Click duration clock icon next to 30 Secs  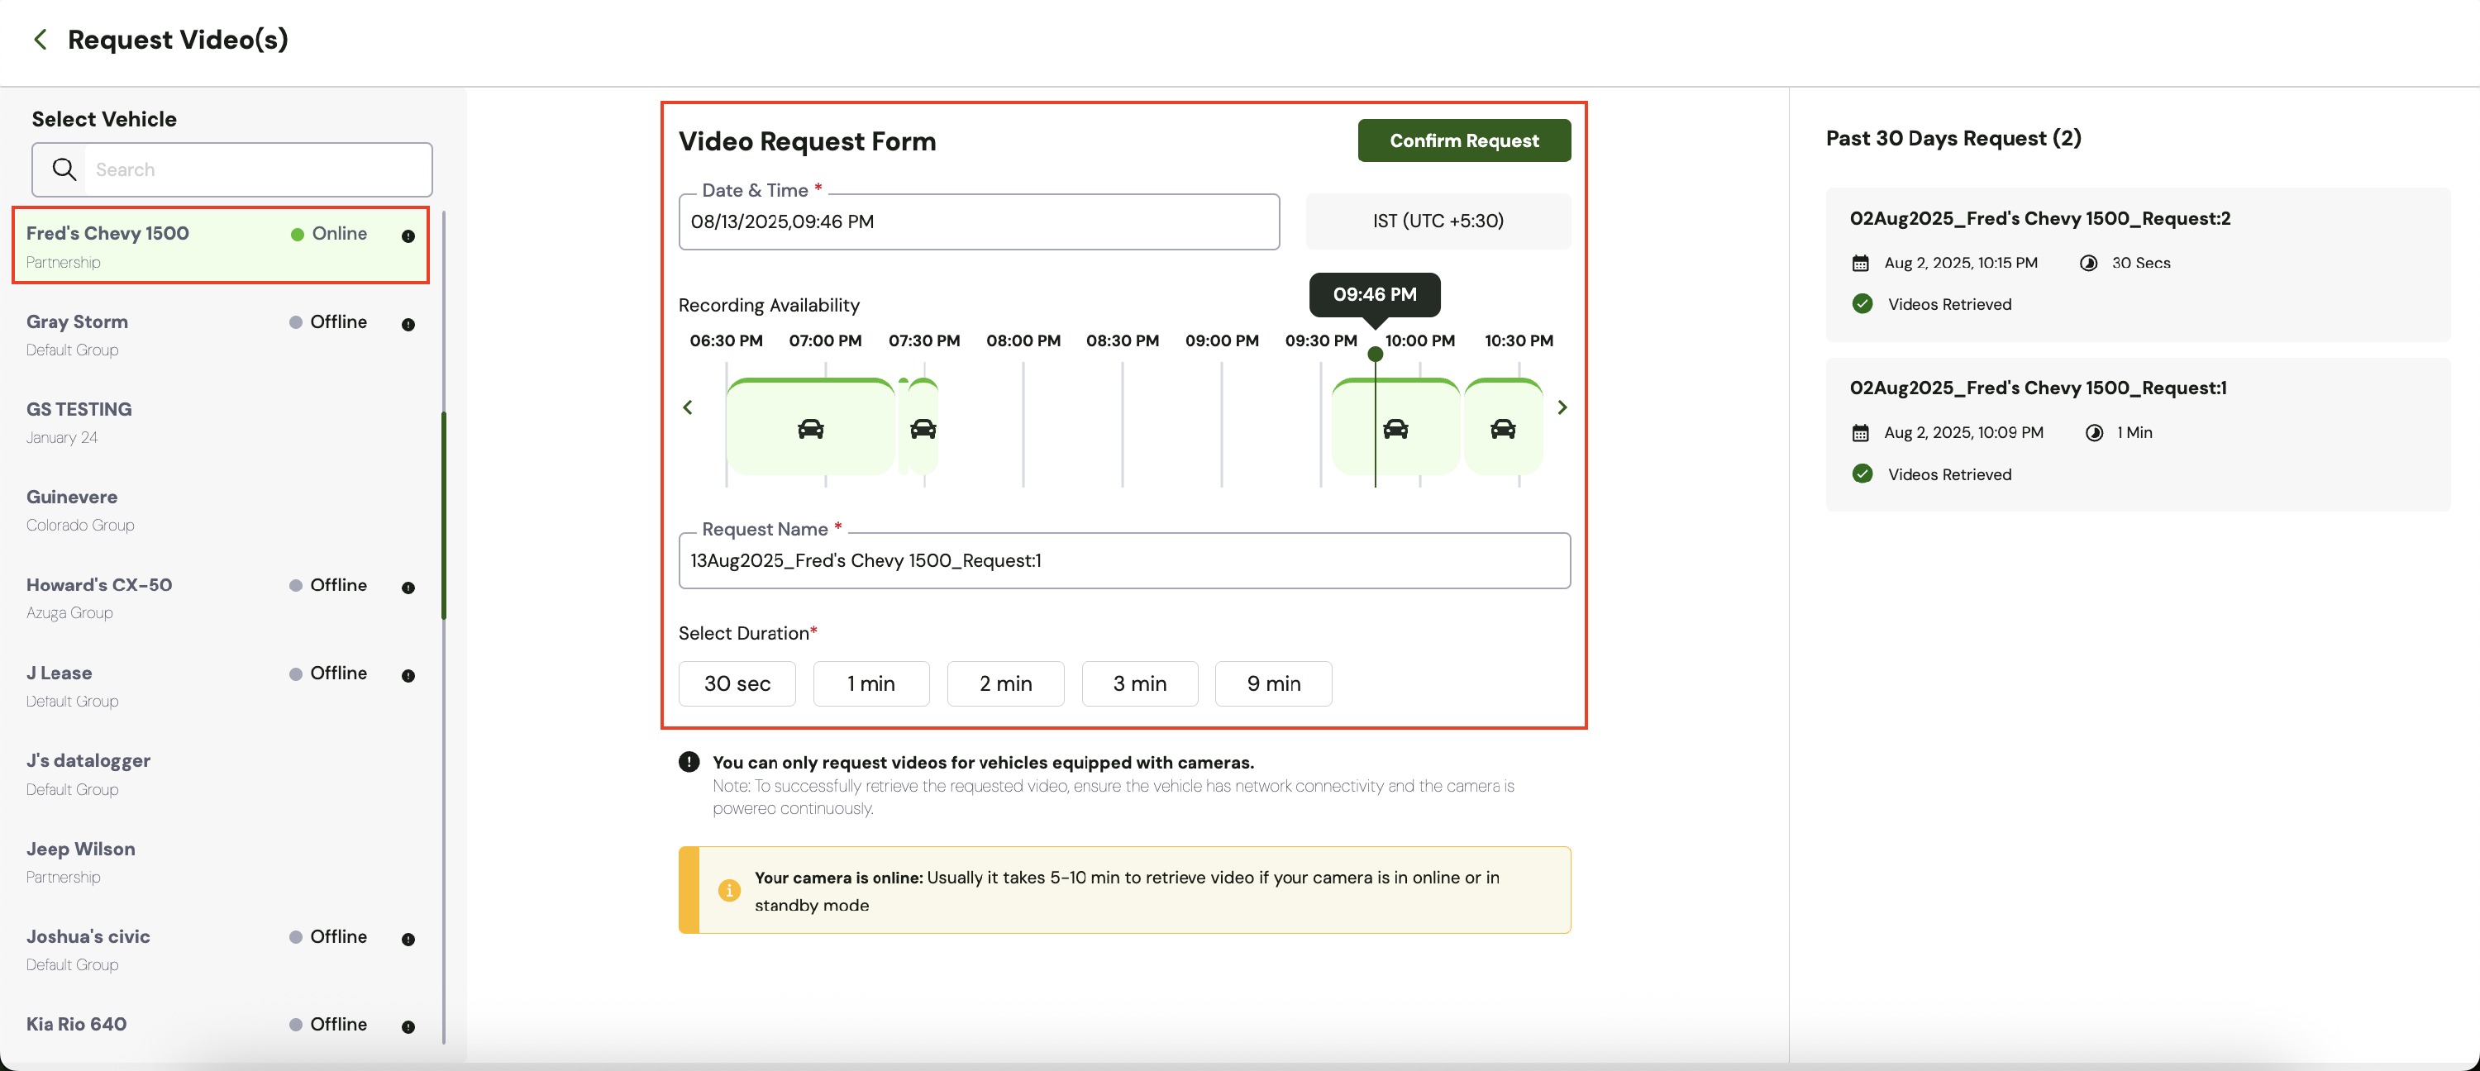click(x=2088, y=263)
